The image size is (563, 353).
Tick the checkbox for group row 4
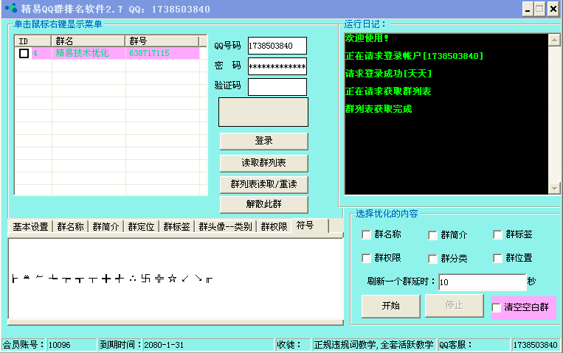coord(24,54)
